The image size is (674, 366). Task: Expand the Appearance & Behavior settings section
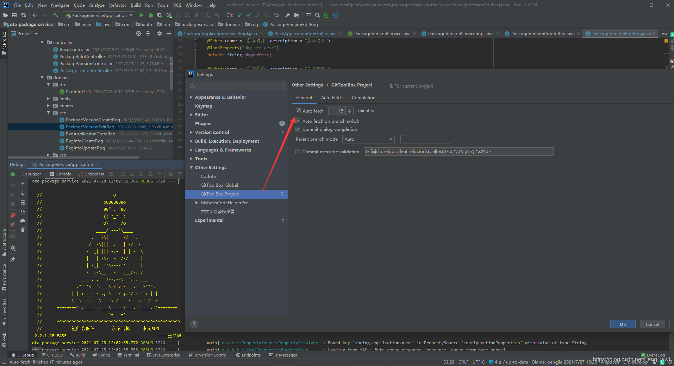click(191, 97)
